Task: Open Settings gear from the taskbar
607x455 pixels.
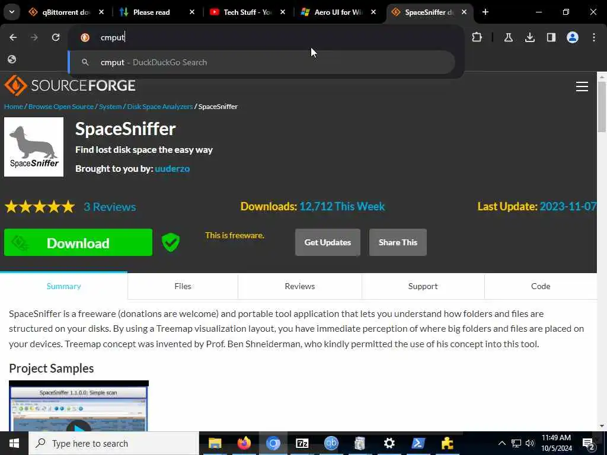Action: 389,443
